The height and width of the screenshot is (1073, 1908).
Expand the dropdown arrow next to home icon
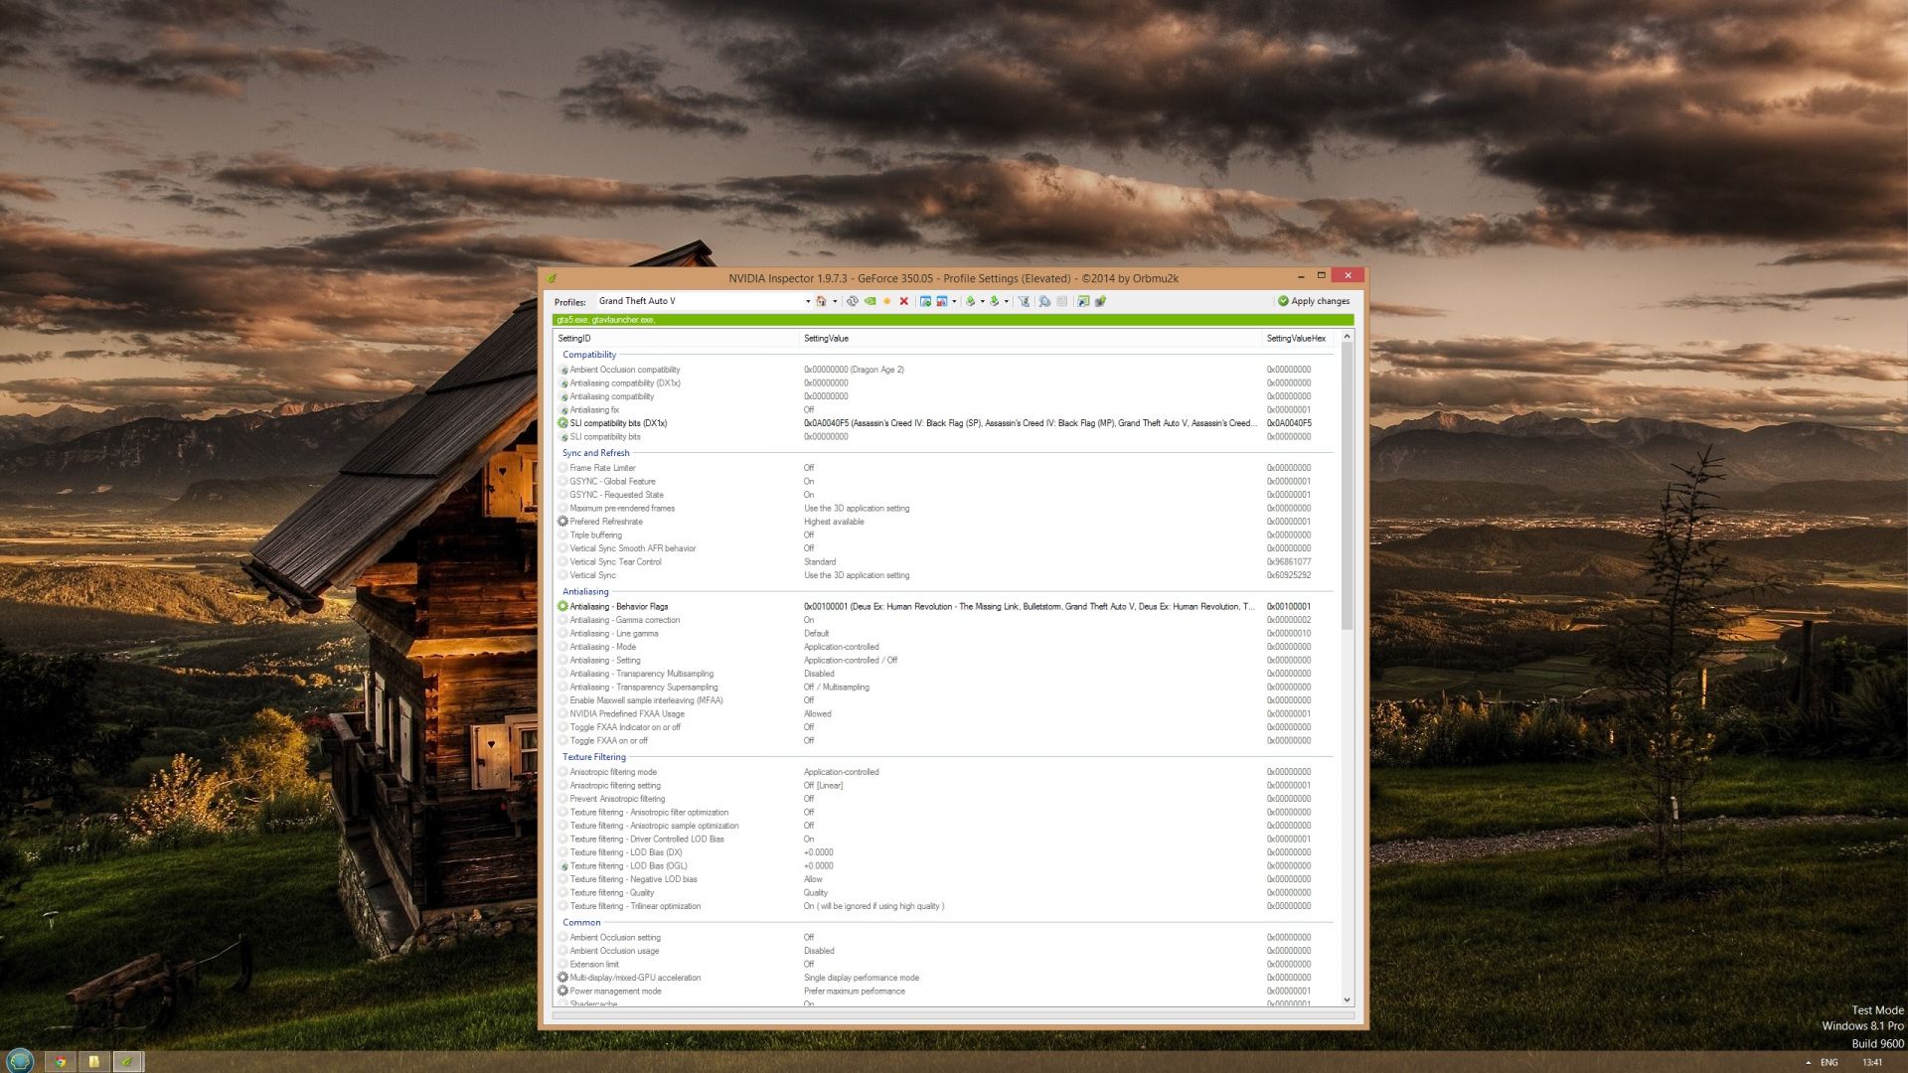[x=835, y=301]
